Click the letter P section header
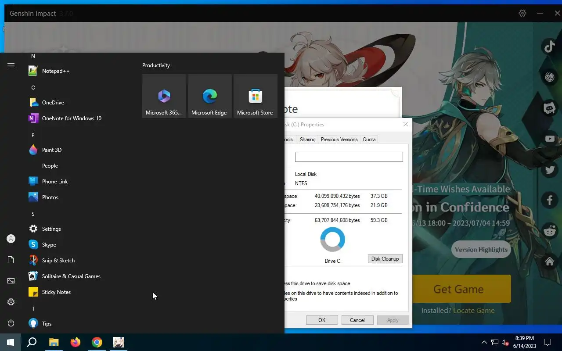Viewport: 562px width, 351px height. point(33,135)
